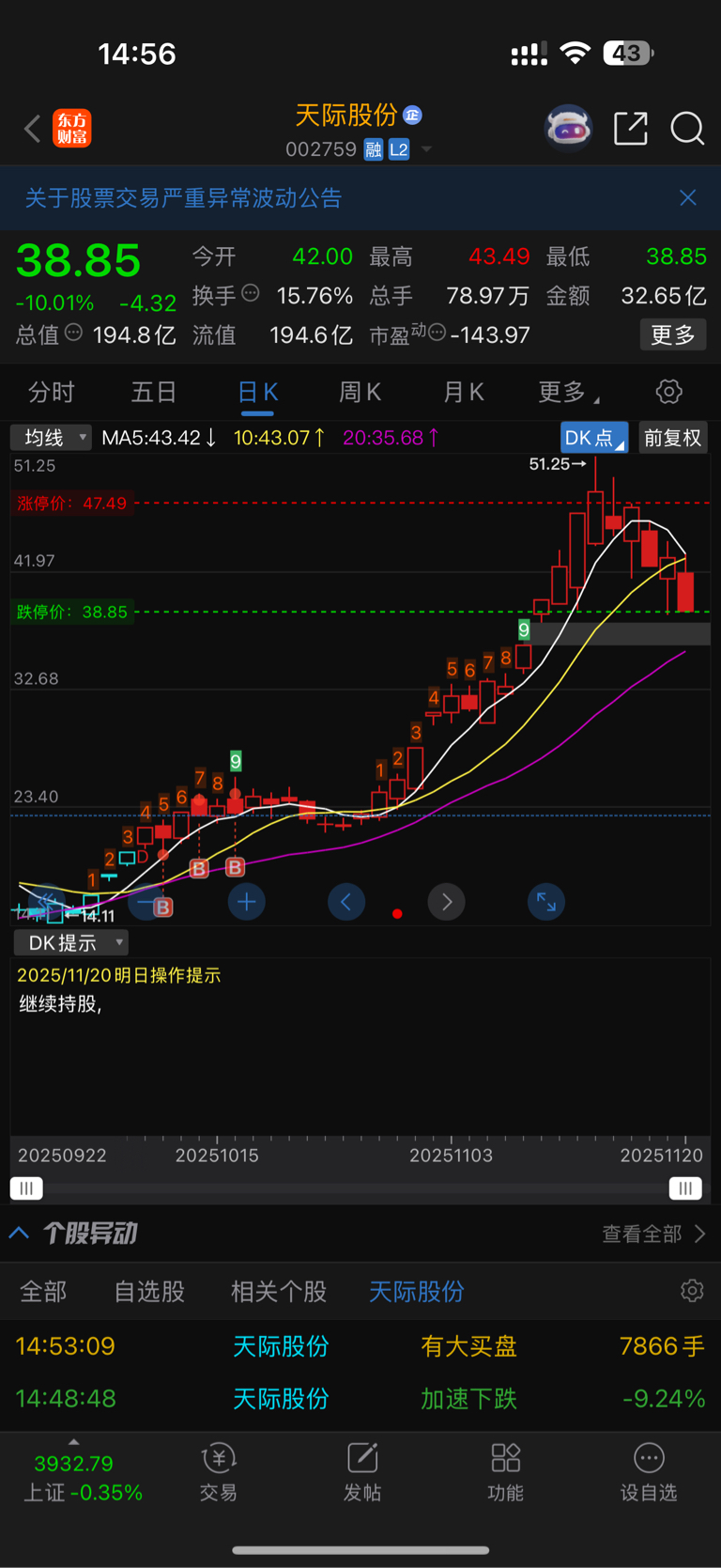Collapse the 个股异动 section chevron
This screenshot has height=1568, width=721.
point(19,1234)
